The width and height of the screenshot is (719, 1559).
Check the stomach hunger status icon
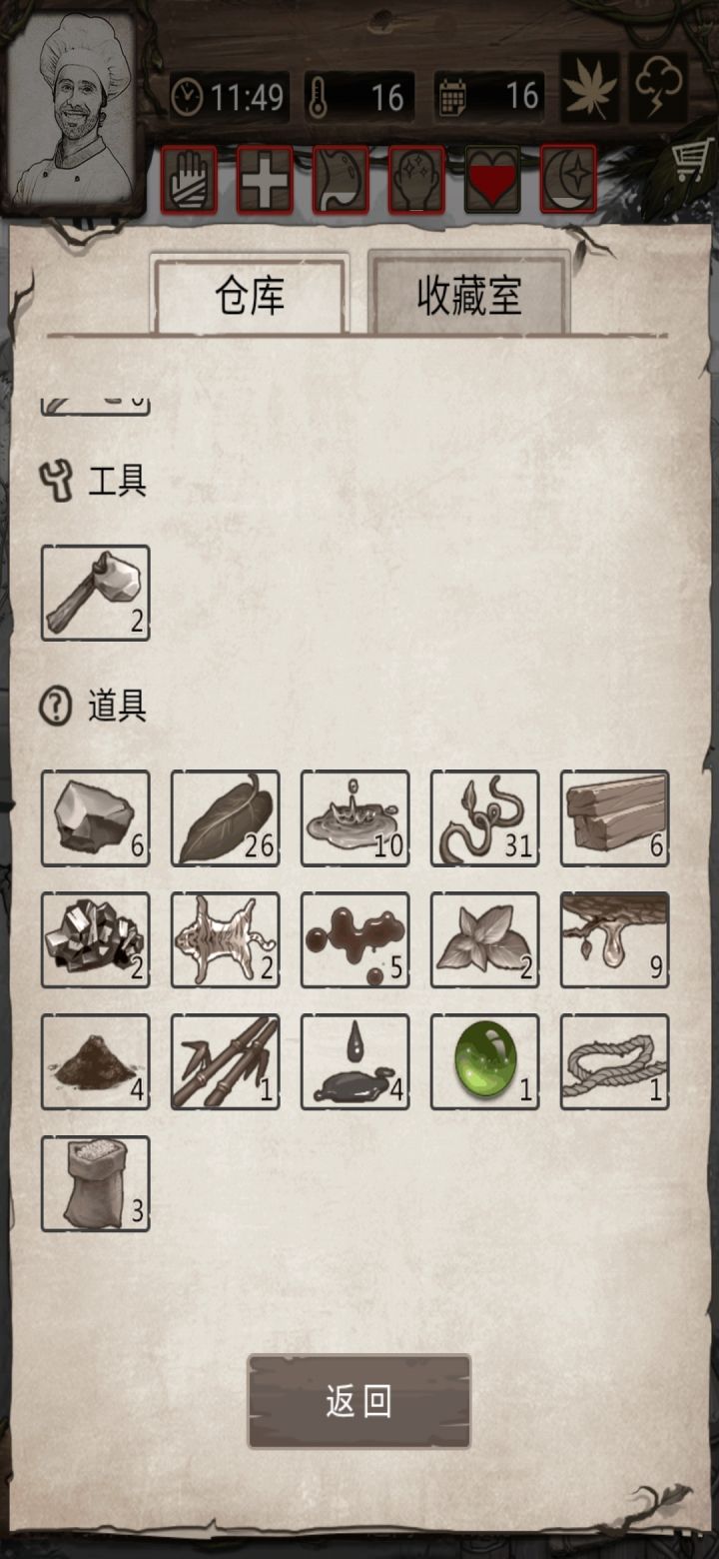click(x=341, y=180)
